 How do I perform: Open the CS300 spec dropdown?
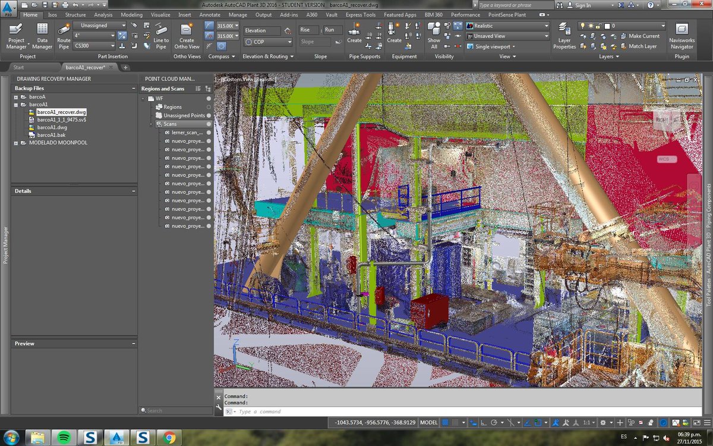(94, 46)
